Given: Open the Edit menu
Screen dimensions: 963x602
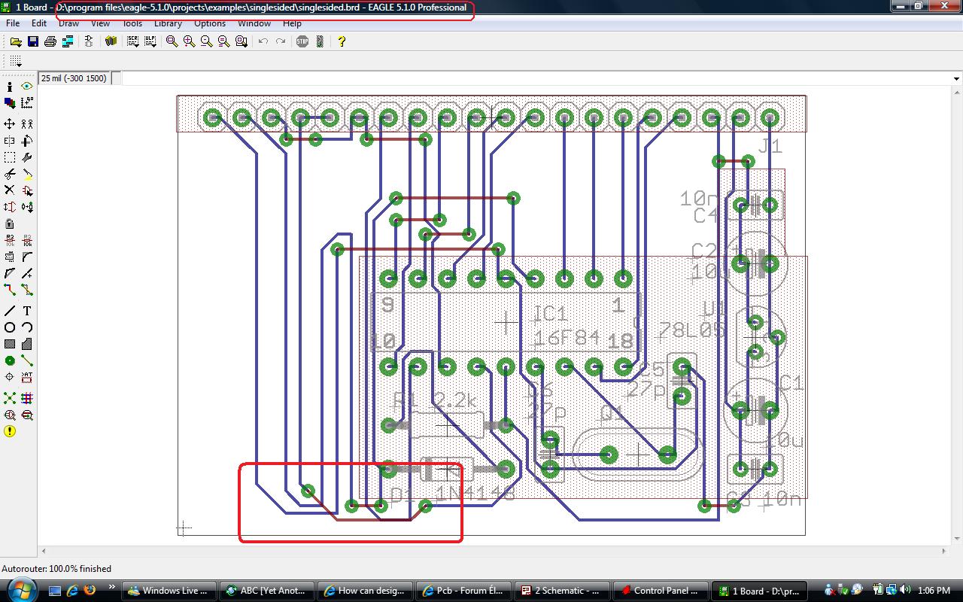Looking at the screenshot, I should tap(39, 23).
